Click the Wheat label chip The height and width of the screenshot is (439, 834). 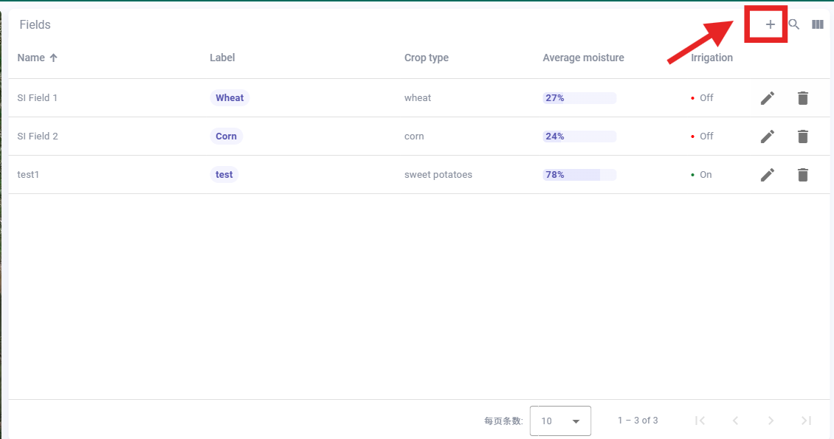pos(230,98)
